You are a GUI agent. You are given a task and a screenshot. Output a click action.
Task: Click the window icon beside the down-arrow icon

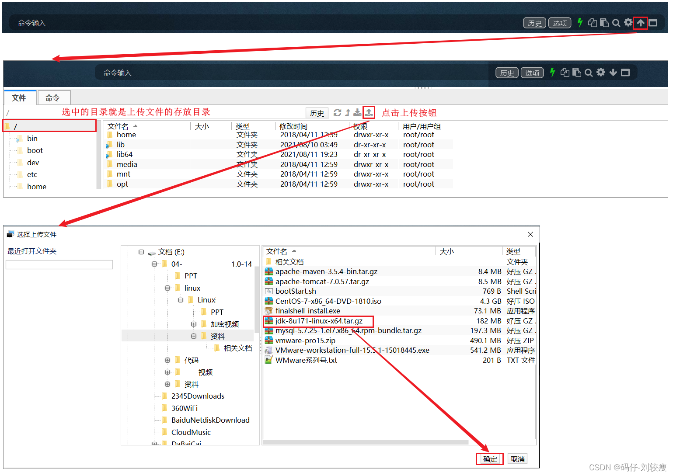pyautogui.click(x=625, y=73)
